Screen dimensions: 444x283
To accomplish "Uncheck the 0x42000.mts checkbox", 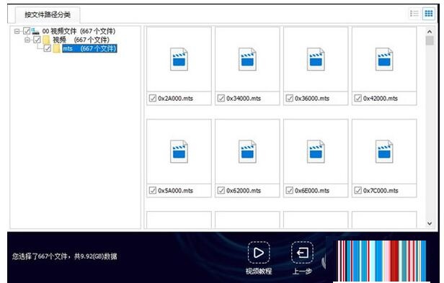I will [x=358, y=98].
